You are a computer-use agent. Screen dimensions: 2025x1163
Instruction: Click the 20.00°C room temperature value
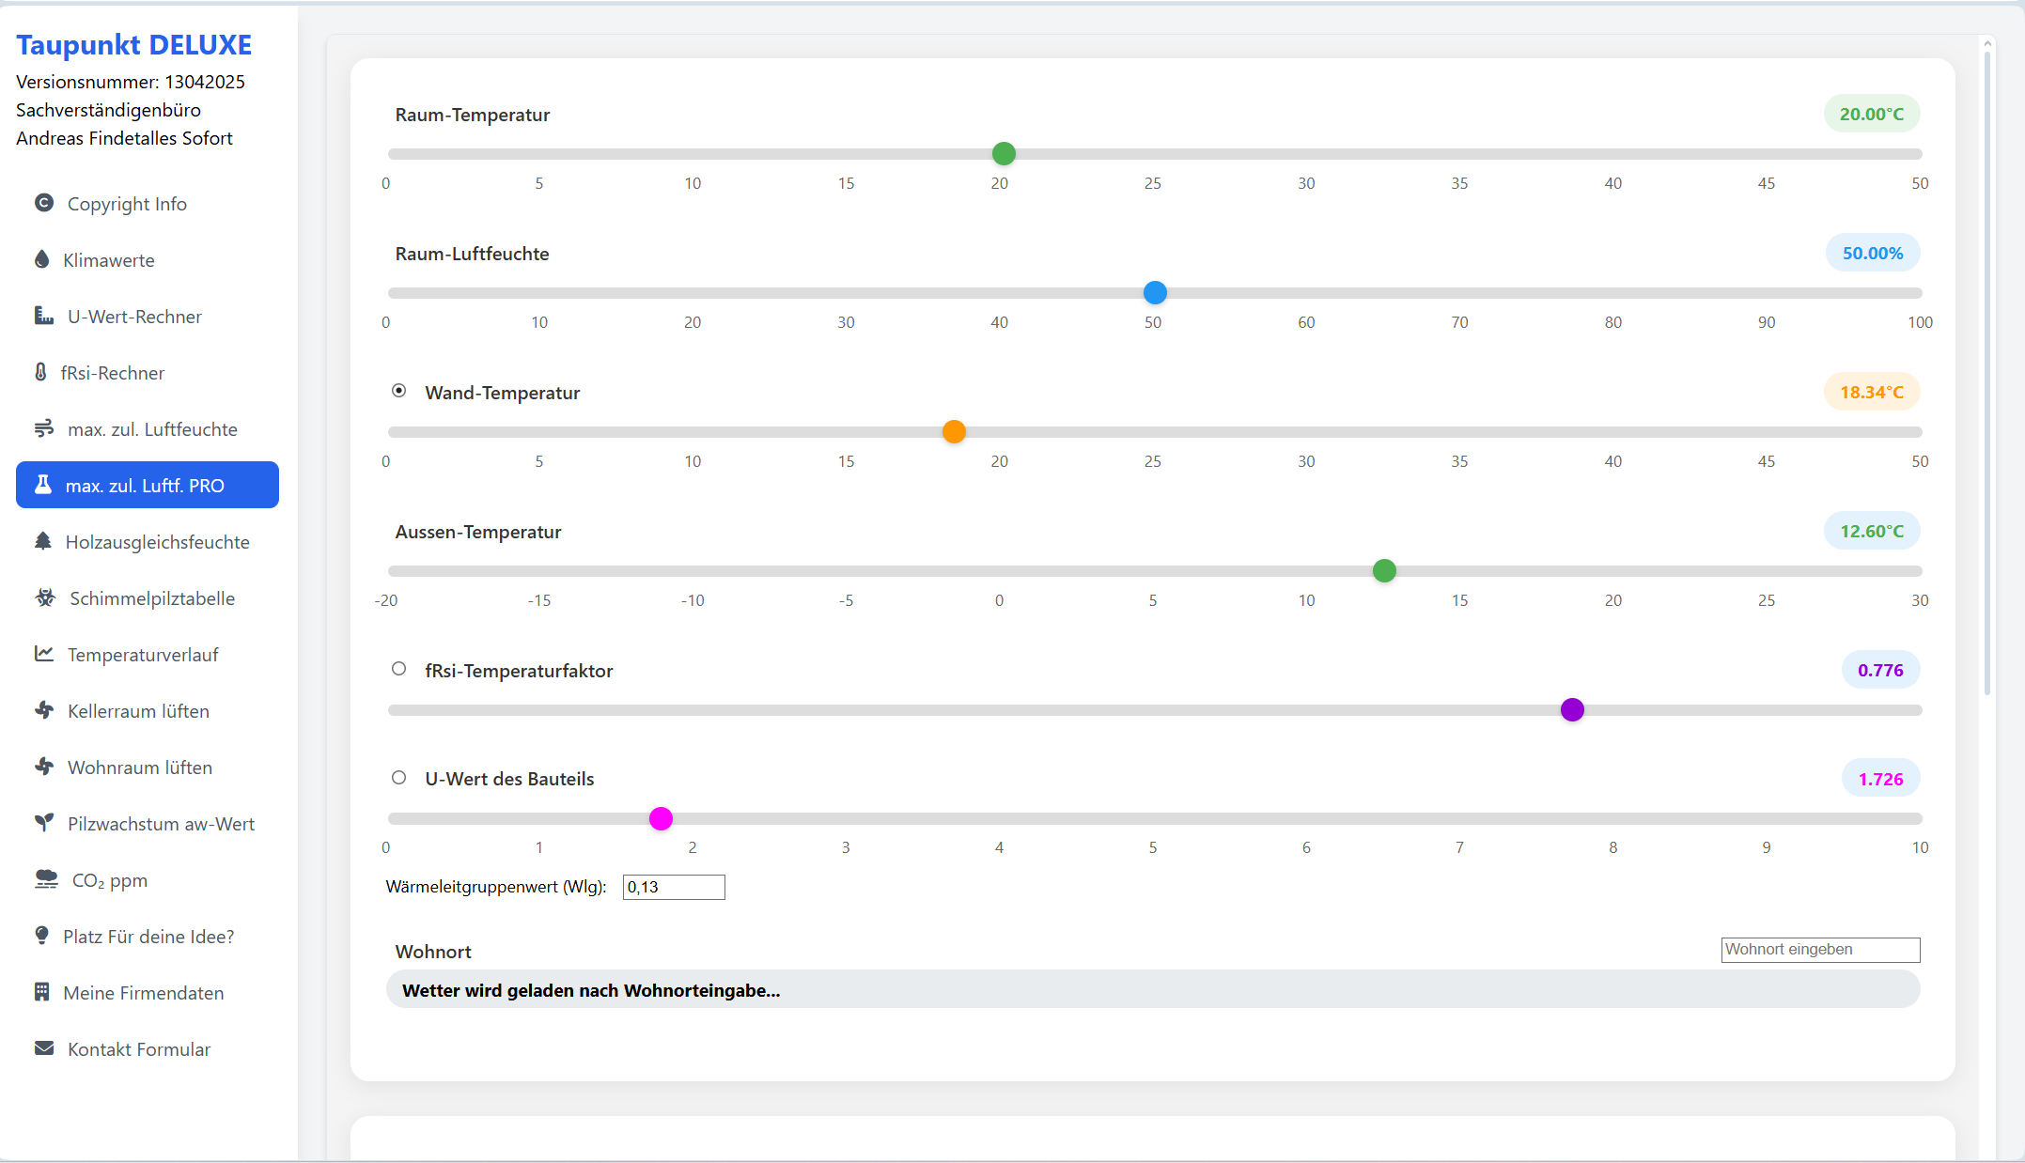point(1871,114)
